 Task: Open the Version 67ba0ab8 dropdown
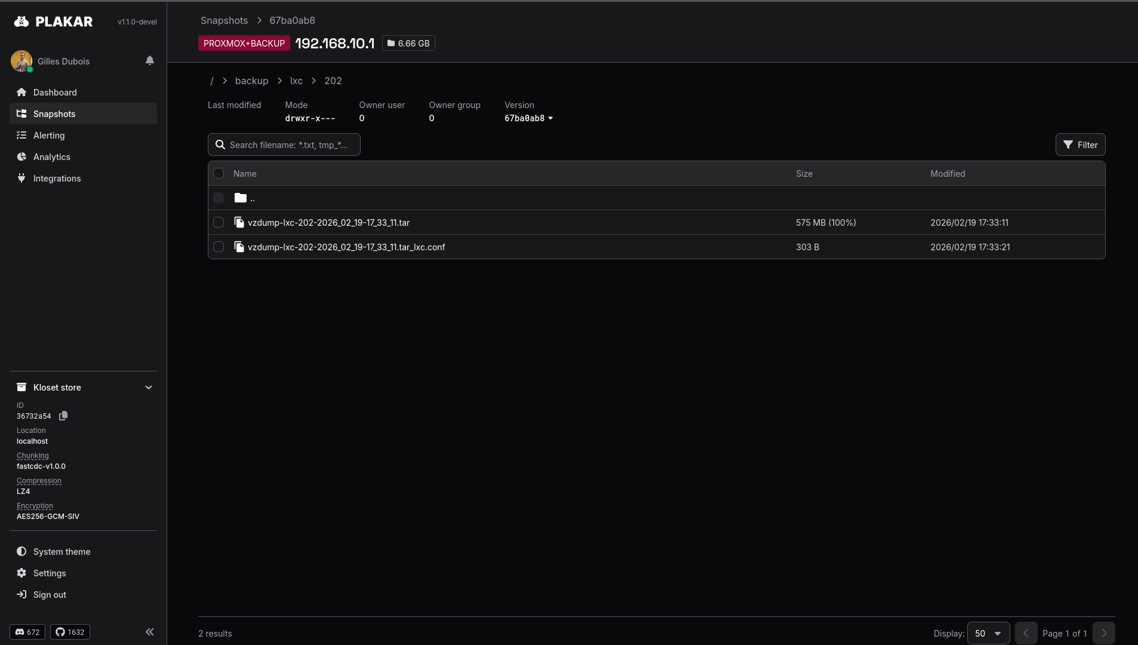[529, 118]
